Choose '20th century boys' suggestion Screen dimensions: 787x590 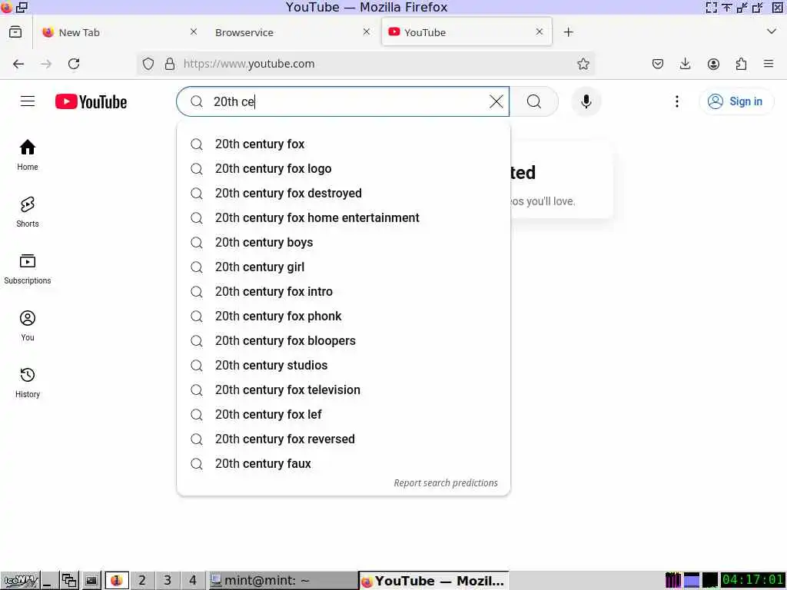(x=344, y=242)
